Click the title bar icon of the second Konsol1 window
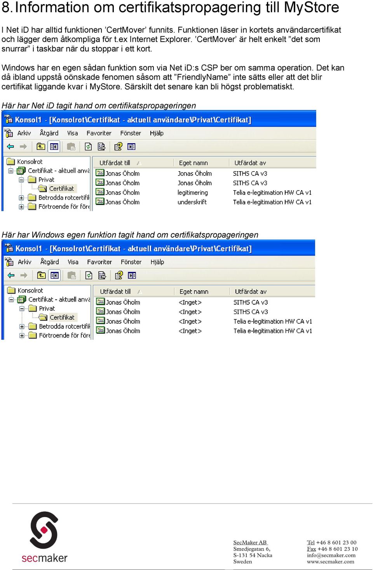The width and height of the screenshot is (373, 570). click(9, 248)
